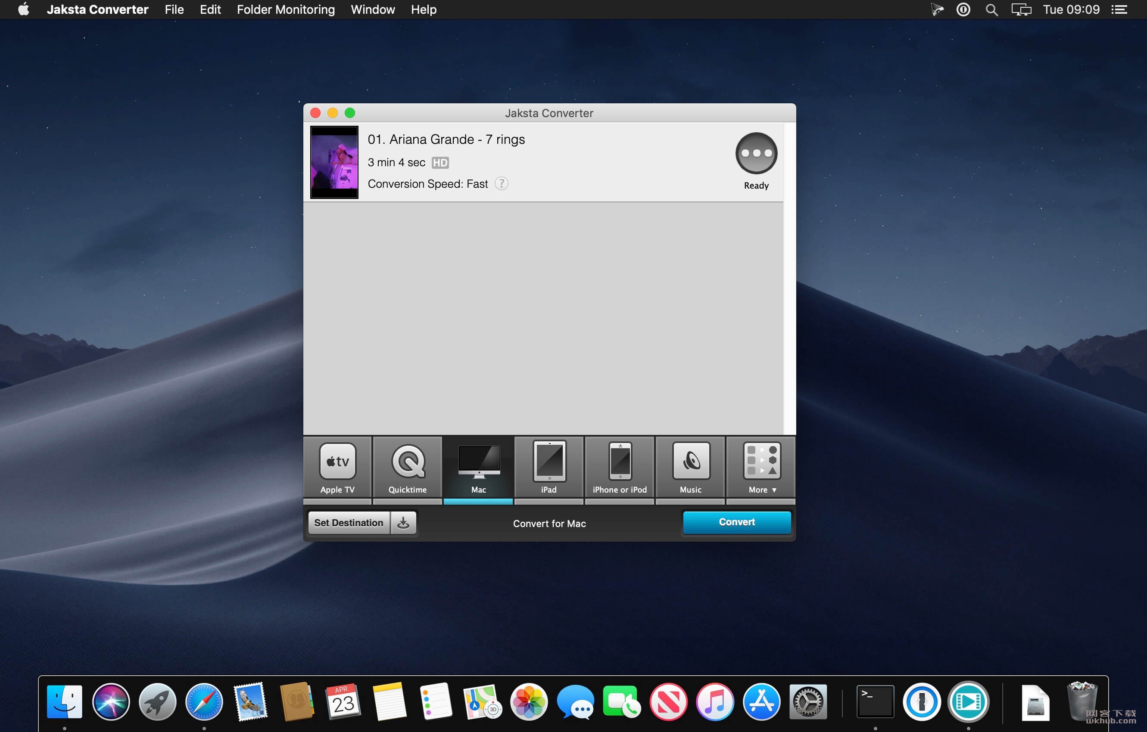The image size is (1147, 732).
Task: Open Notes from the Dock
Action: tap(389, 701)
